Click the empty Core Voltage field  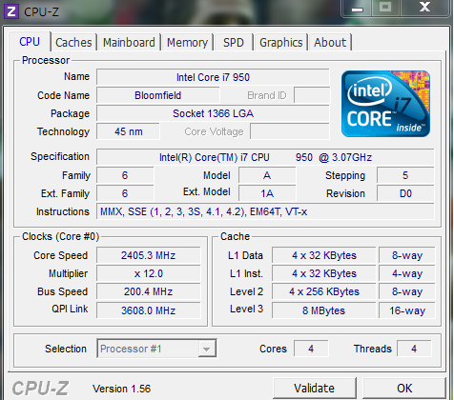290,131
